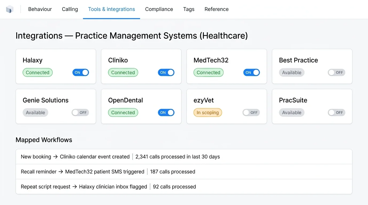Click the Cliniko Connected status badge
Screen dimensions: 368x205
(123, 72)
